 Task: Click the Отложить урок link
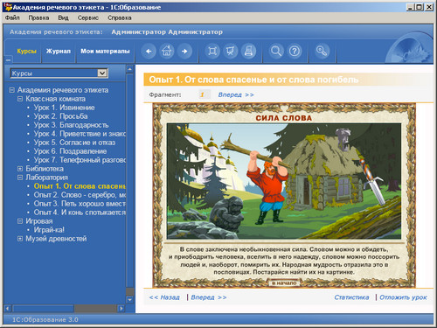403,297
